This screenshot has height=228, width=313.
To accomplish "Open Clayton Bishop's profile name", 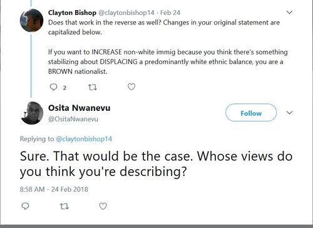I will coord(72,13).
